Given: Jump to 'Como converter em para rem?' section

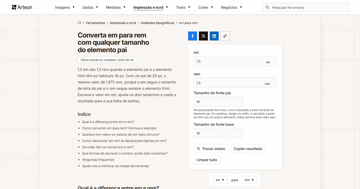Looking at the screenshot, I should tap(119, 128).
